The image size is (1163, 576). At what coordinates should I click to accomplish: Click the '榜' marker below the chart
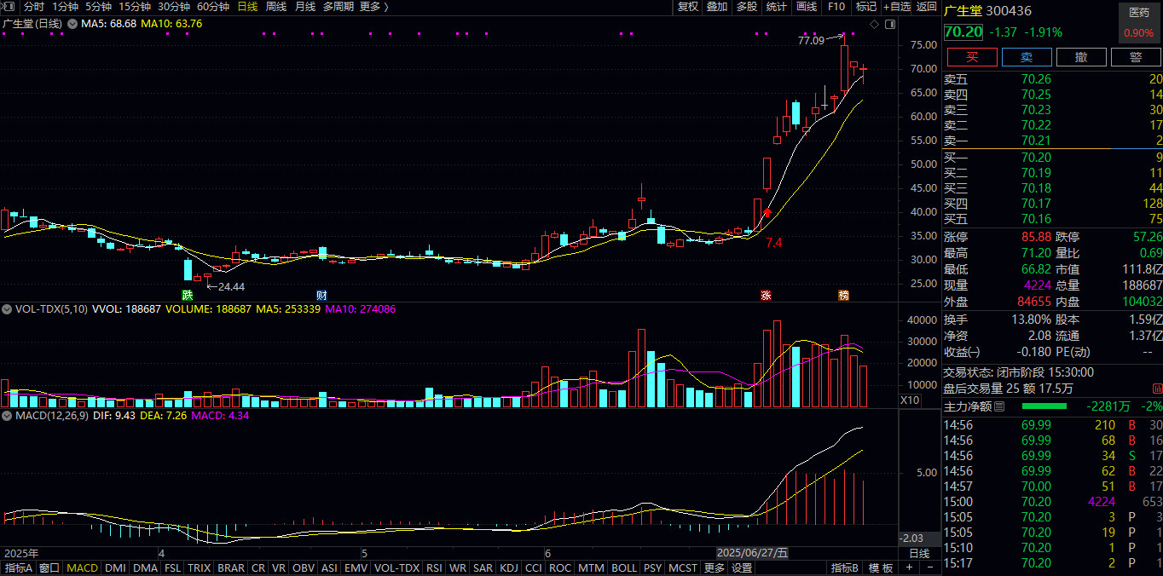click(843, 296)
